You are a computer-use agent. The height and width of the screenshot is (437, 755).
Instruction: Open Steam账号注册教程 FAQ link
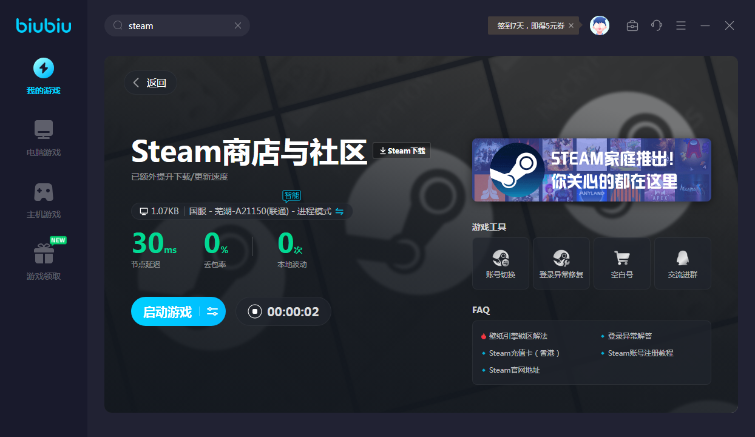641,353
